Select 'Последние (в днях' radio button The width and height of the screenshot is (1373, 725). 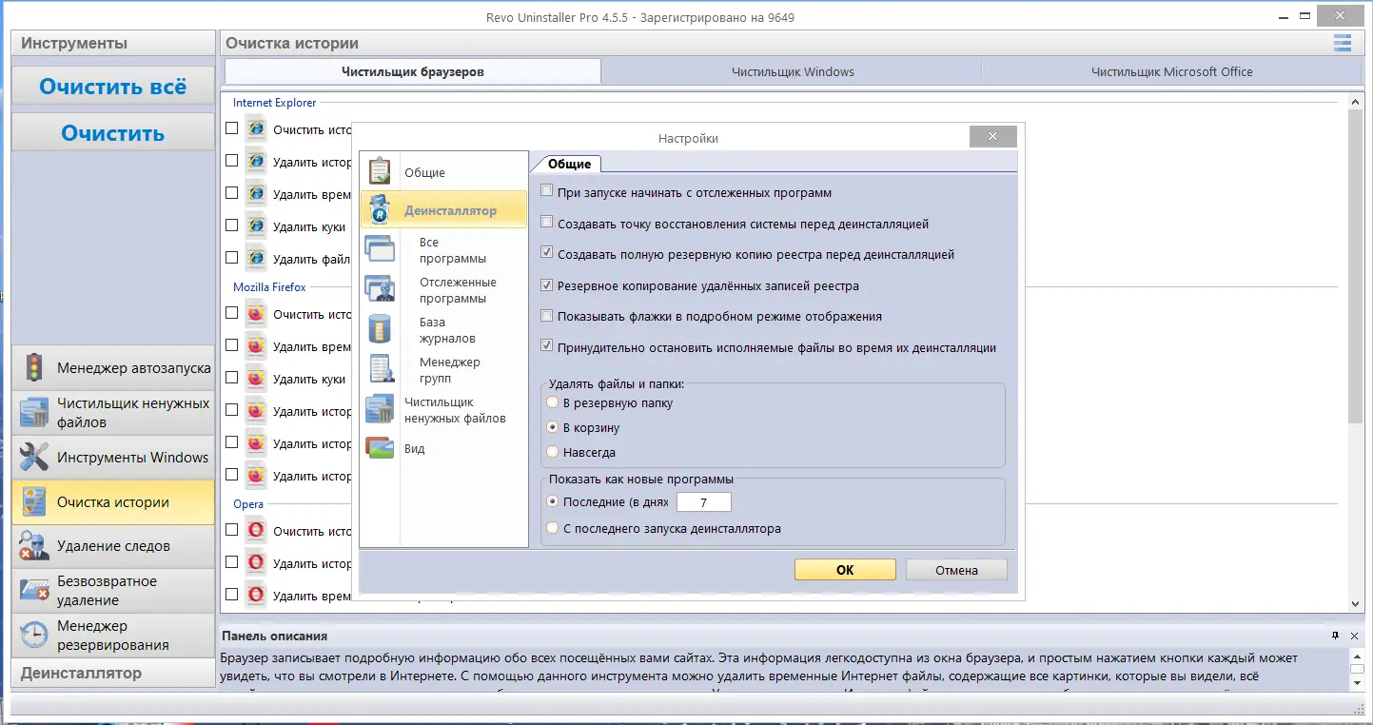coord(552,501)
